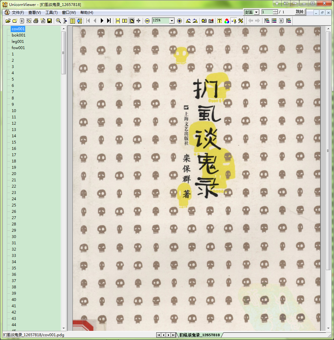This screenshot has height=340, width=334.
Task: Open the 125% zoom level dropdown
Action: (x=172, y=21)
